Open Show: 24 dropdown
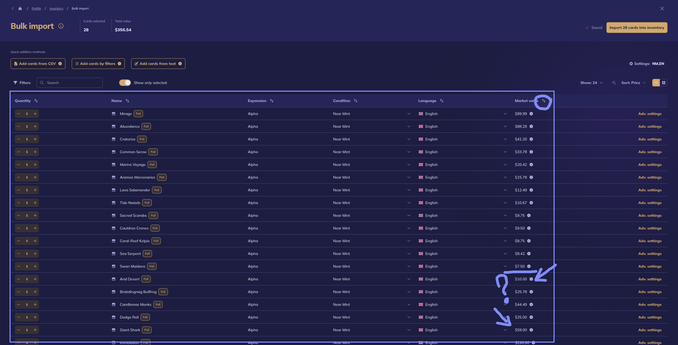The width and height of the screenshot is (678, 345). (591, 83)
